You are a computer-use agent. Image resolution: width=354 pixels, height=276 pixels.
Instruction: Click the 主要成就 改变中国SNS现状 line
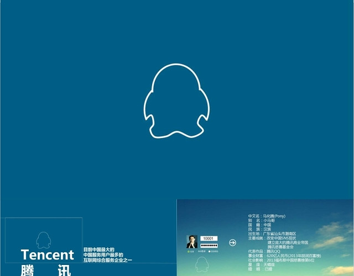[272, 238]
